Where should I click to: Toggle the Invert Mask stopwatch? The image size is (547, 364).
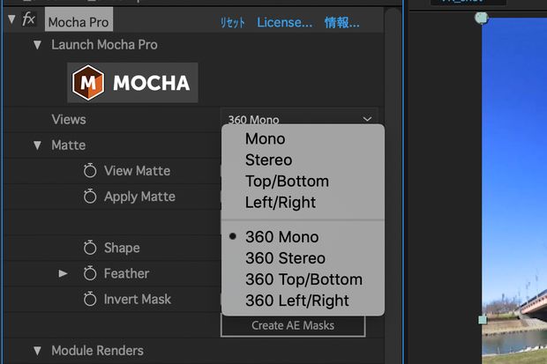click(90, 299)
